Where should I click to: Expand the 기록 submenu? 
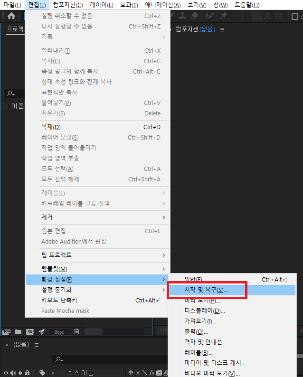point(98,37)
